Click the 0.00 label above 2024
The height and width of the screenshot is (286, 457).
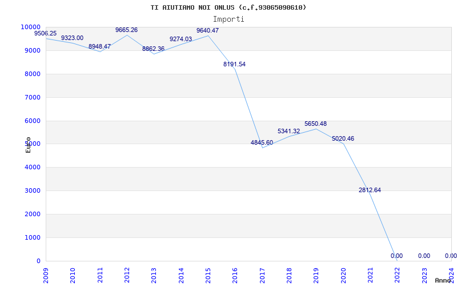tap(451, 256)
